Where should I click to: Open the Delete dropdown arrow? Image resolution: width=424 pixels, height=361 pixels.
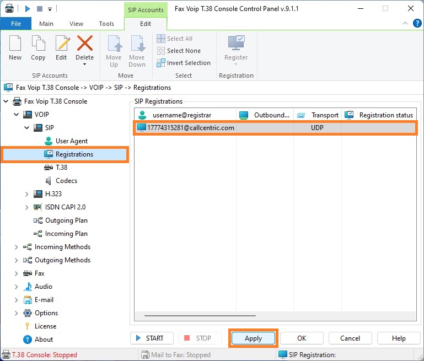[85, 64]
